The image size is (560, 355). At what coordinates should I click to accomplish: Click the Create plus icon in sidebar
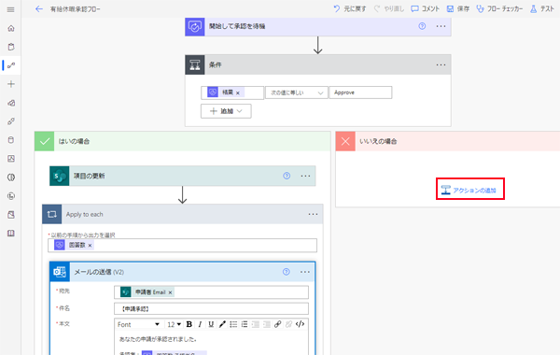point(11,84)
